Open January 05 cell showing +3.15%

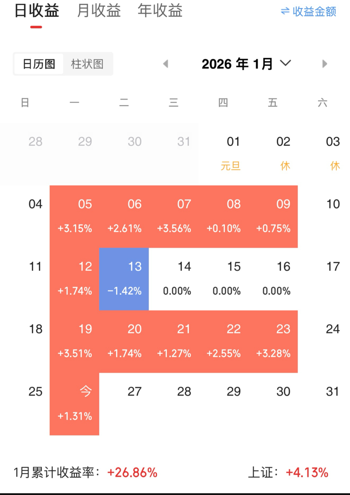[75, 216]
